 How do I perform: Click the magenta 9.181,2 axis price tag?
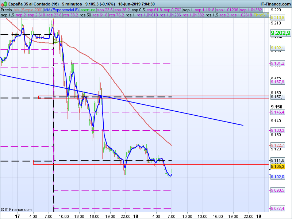click(277, 64)
